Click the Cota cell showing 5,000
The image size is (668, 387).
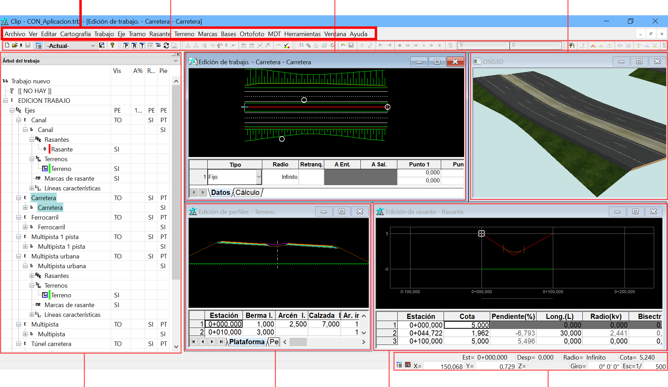(467, 325)
